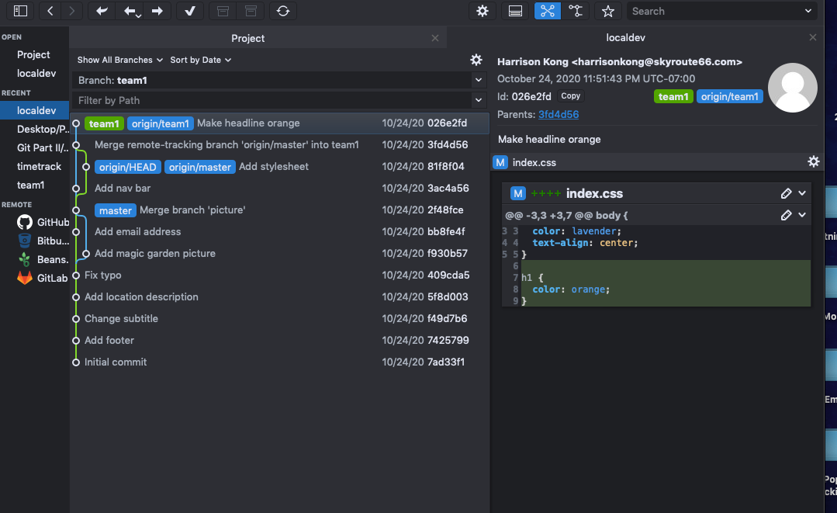Image resolution: width=837 pixels, height=513 pixels.
Task: Toggle the log panel view button
Action: [x=515, y=11]
